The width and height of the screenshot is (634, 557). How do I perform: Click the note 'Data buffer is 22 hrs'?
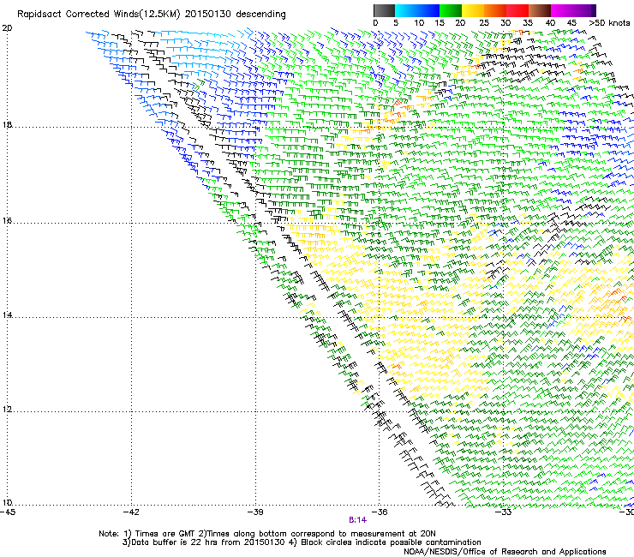pos(176,542)
